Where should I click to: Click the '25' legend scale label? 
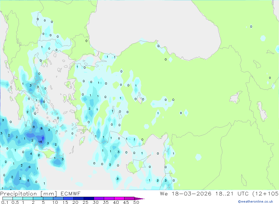85,202
